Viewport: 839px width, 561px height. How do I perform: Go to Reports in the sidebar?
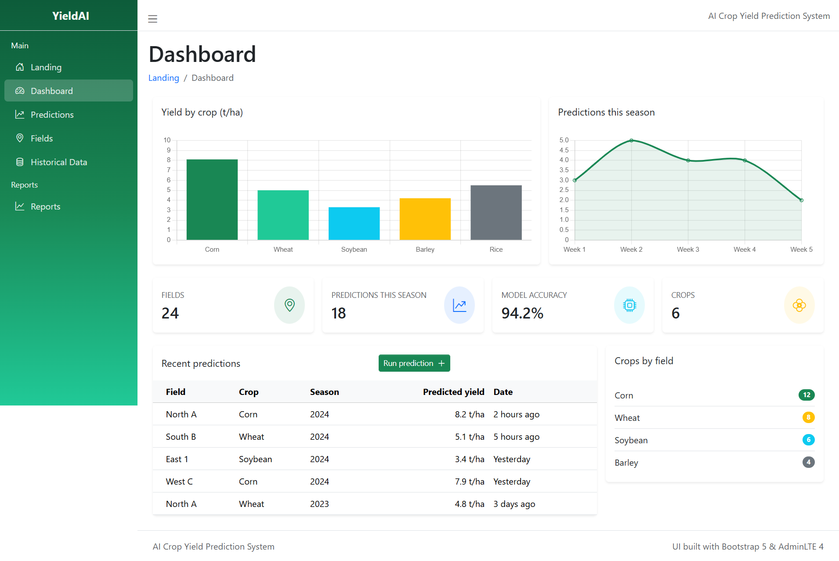tap(45, 206)
